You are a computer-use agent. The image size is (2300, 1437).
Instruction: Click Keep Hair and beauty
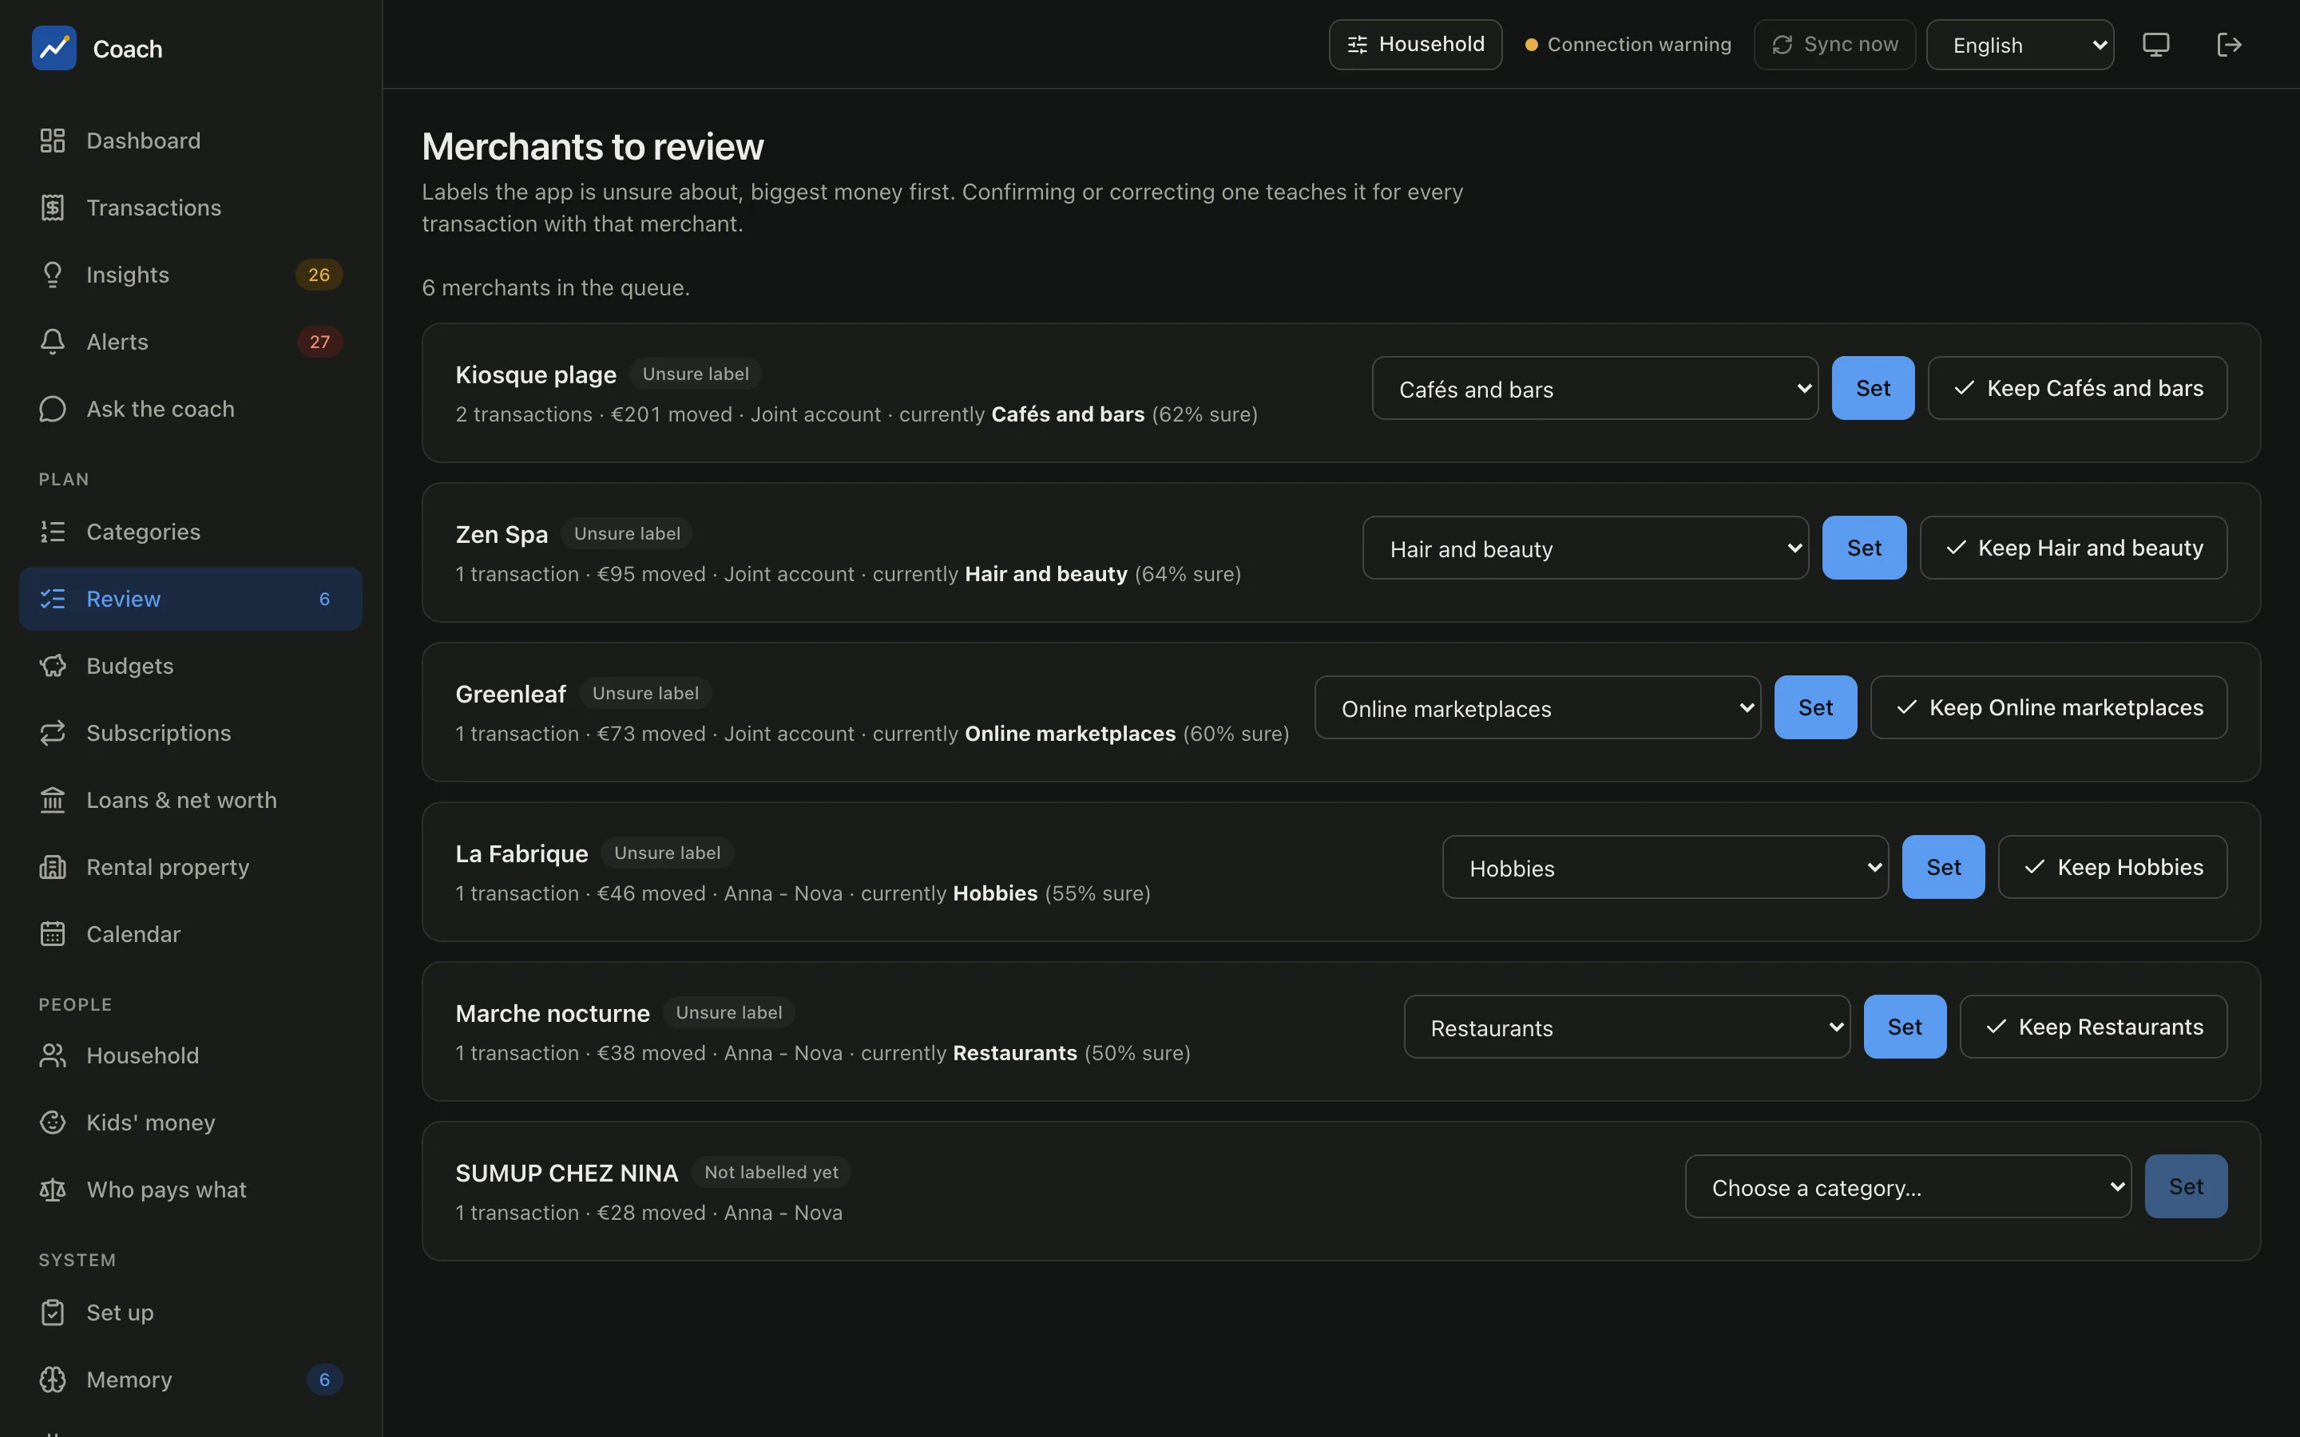tap(2073, 548)
